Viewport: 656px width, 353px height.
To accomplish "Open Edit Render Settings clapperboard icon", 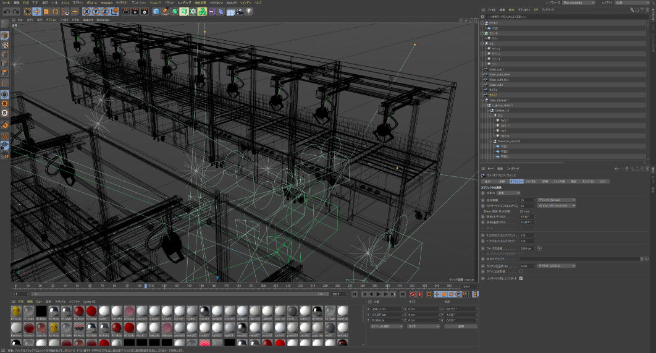I will coord(143,12).
